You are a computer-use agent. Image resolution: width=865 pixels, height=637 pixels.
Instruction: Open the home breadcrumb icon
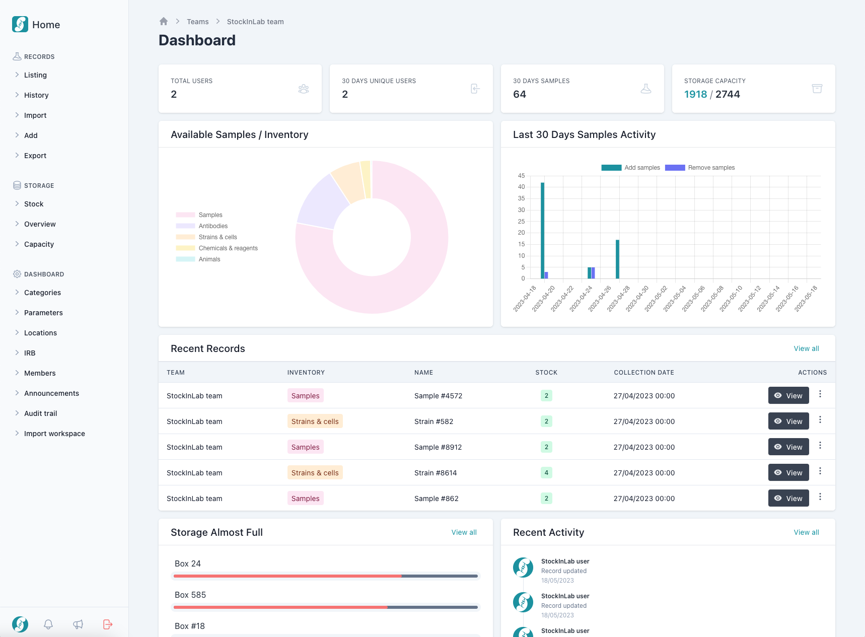164,21
